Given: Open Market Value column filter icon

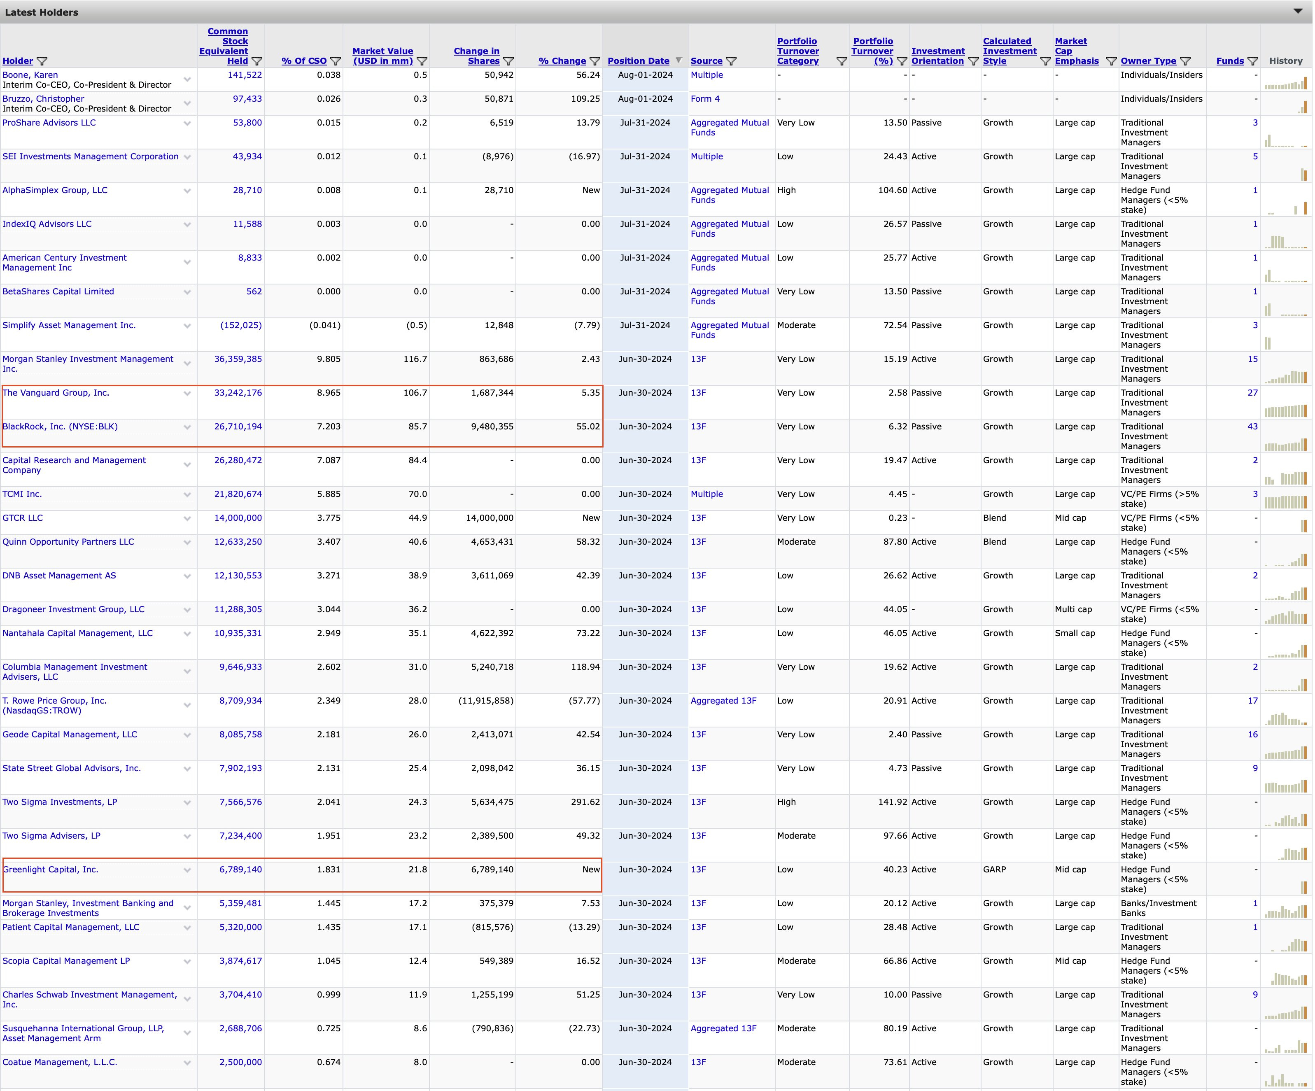Looking at the screenshot, I should (x=422, y=61).
